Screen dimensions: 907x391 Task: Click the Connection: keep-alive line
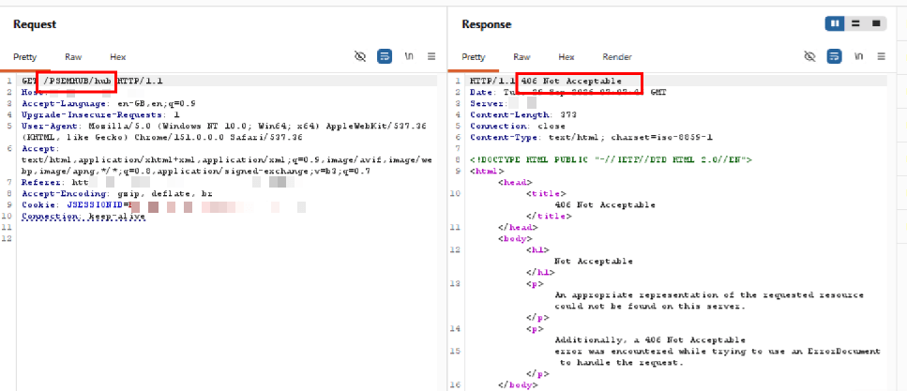pyautogui.click(x=83, y=217)
